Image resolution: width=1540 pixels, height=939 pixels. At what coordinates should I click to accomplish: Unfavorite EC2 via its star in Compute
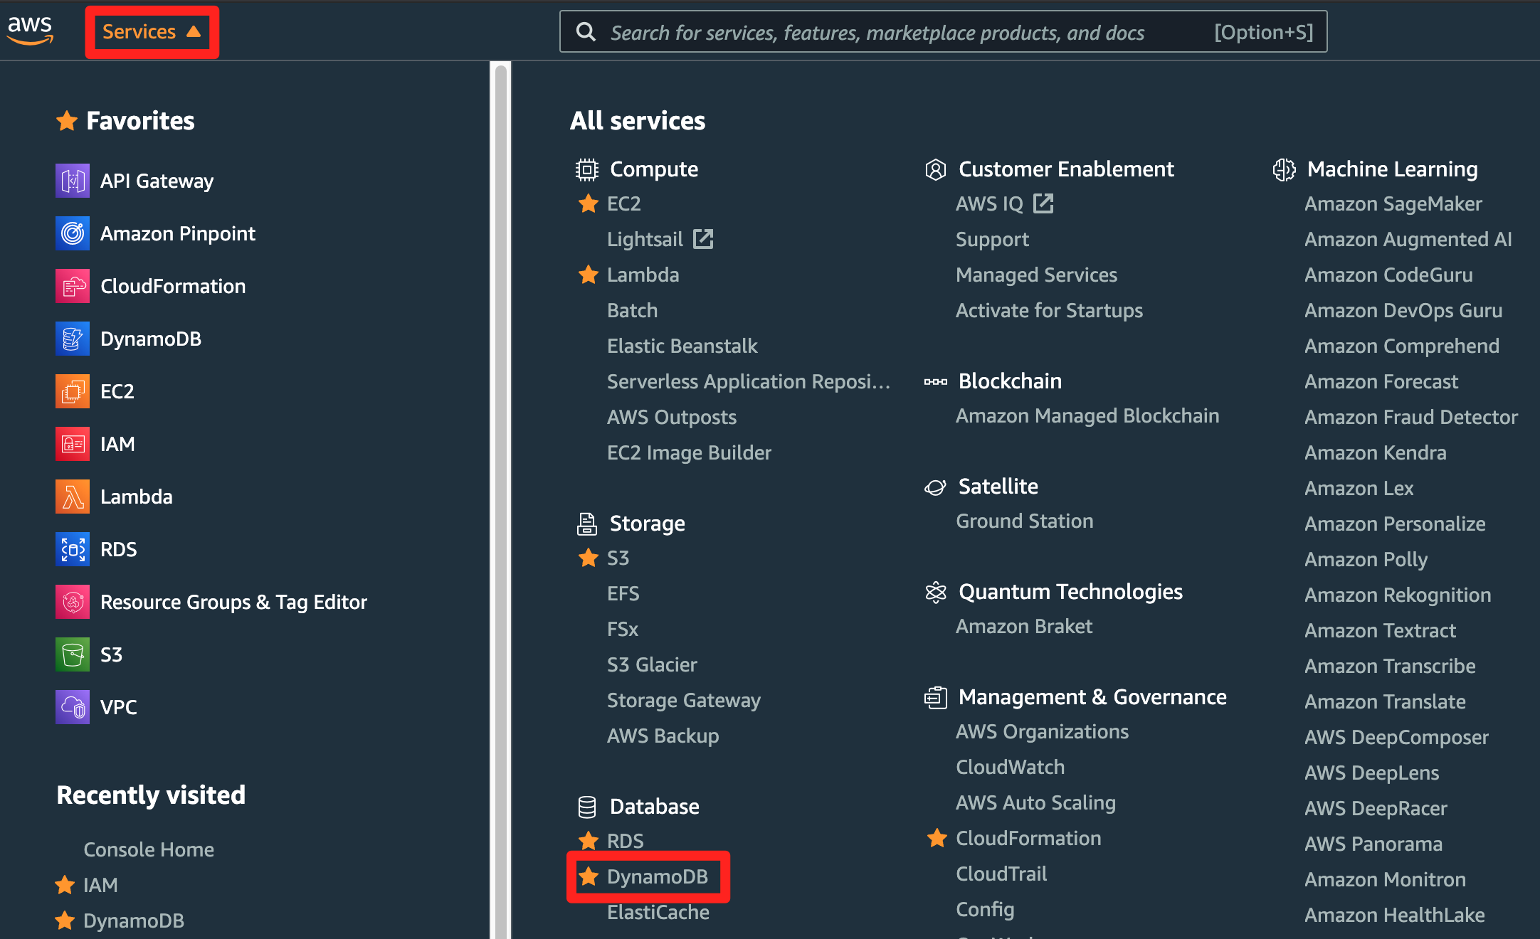tap(589, 203)
